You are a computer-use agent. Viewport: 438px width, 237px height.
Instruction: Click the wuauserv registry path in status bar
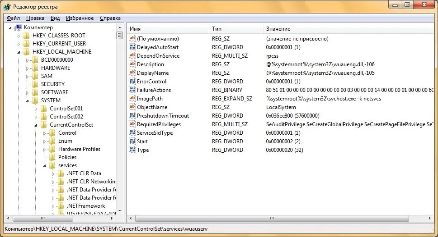pyautogui.click(x=106, y=229)
